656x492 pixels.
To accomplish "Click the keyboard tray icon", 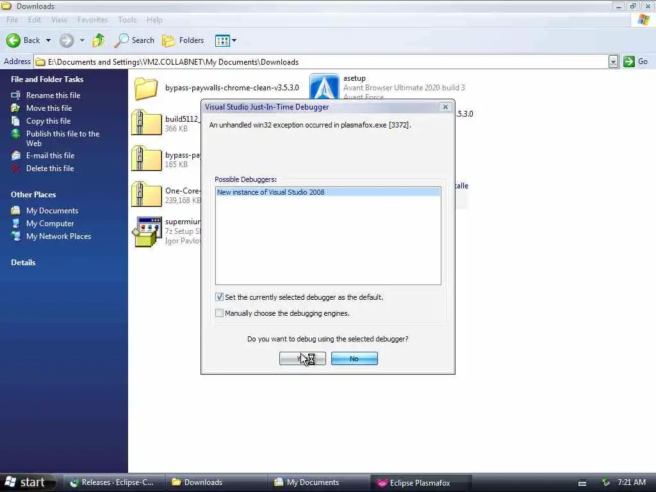I will (x=582, y=483).
